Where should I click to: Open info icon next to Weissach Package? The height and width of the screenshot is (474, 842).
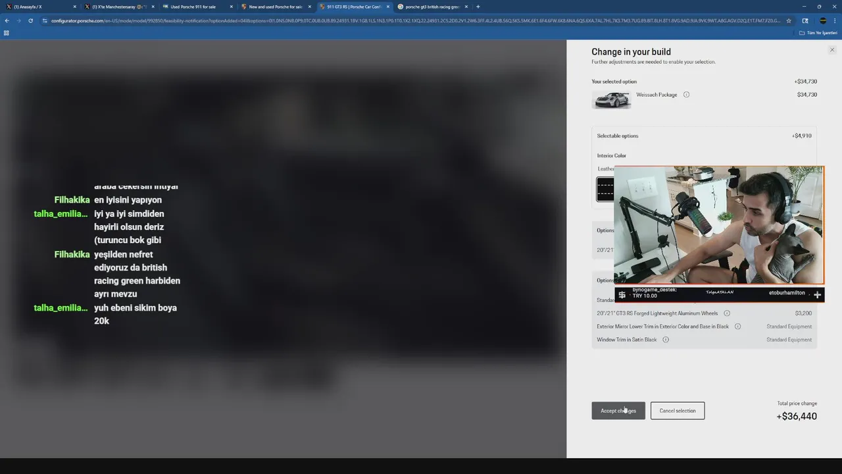coord(686,95)
